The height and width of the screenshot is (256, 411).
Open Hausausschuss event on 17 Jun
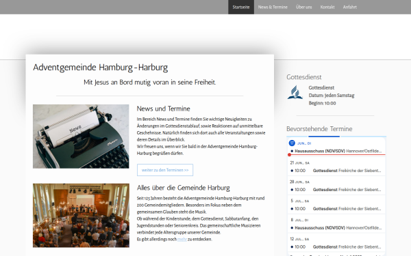(336, 151)
